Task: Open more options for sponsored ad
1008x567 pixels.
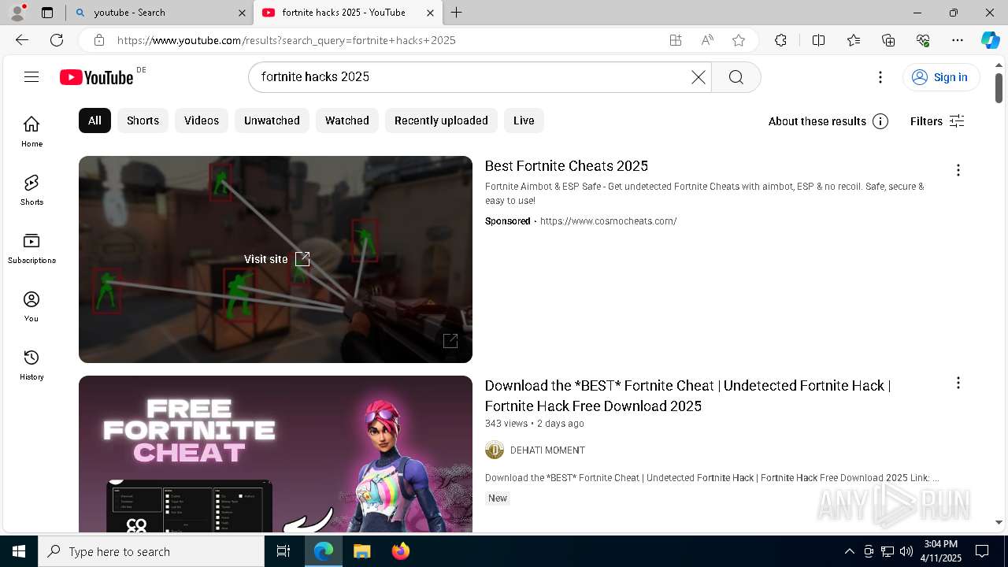Action: (958, 170)
